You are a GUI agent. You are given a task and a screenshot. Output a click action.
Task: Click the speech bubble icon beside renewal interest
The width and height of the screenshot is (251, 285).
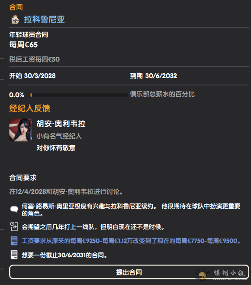[14, 209]
